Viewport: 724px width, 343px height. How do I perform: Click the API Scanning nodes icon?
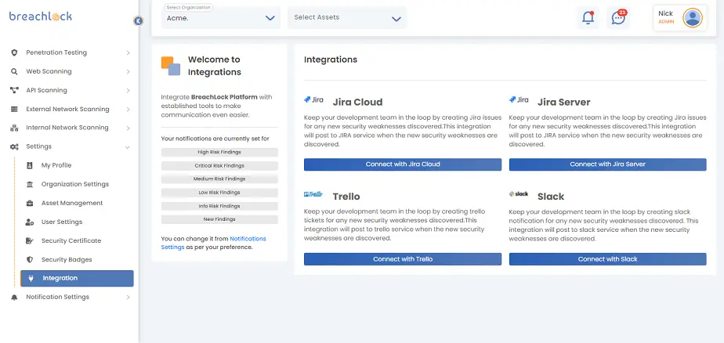click(14, 90)
